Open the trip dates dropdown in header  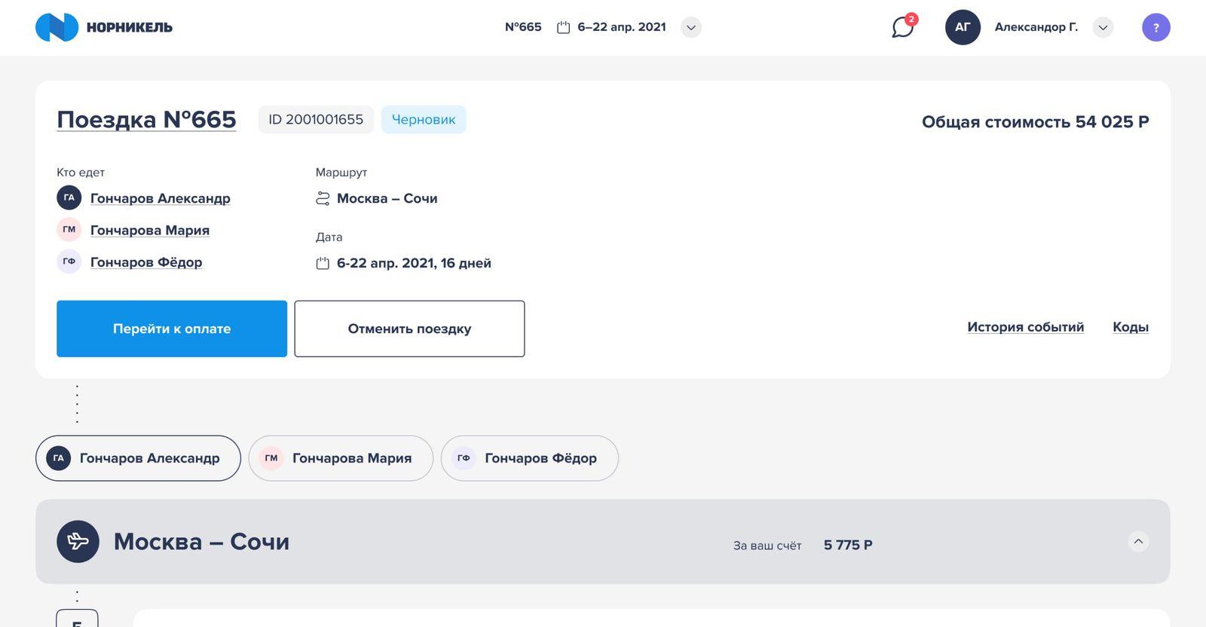point(690,27)
